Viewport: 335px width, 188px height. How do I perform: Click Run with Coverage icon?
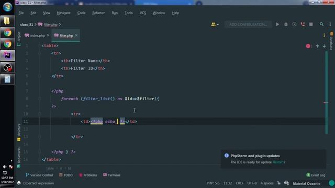pyautogui.click(x=294, y=25)
